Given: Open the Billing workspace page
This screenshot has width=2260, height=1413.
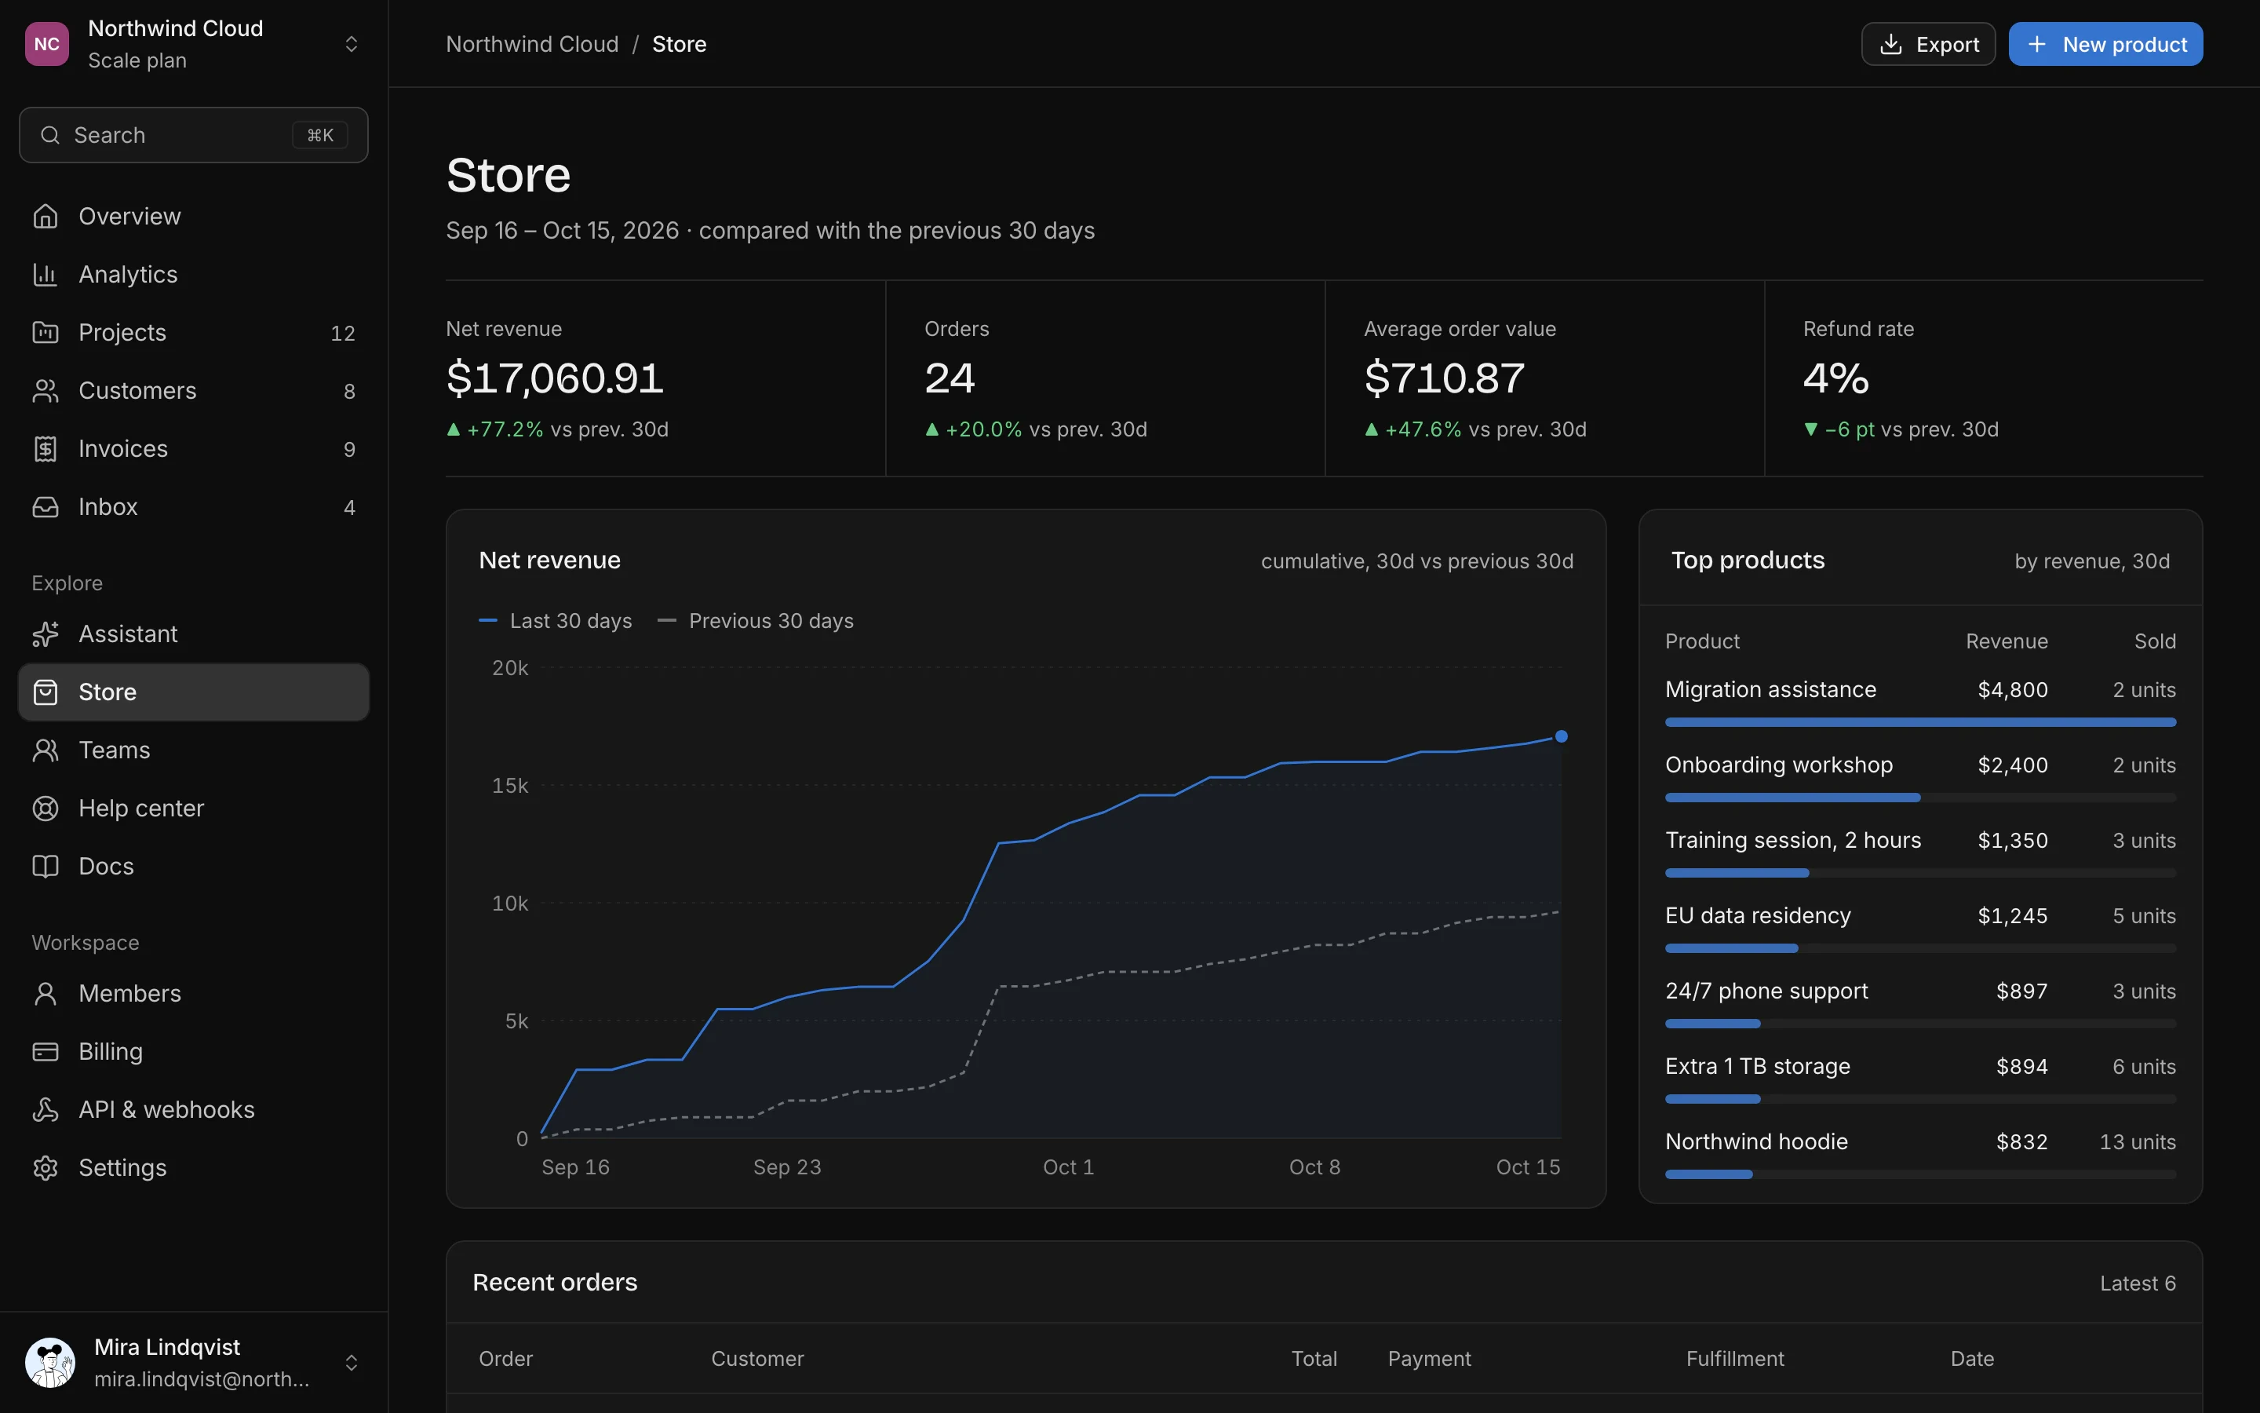Looking at the screenshot, I should pyautogui.click(x=193, y=1051).
